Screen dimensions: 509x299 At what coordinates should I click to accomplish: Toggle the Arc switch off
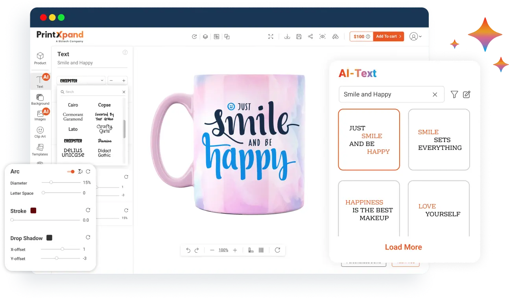(x=71, y=171)
